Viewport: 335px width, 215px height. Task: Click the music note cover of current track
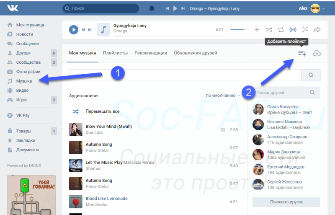[103, 30]
